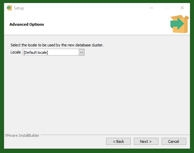Image resolution: width=194 pixels, height=153 pixels.
Task: Click the large installer box logo
Action: coord(179,24)
